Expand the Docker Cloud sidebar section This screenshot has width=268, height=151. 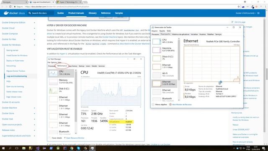34,28
